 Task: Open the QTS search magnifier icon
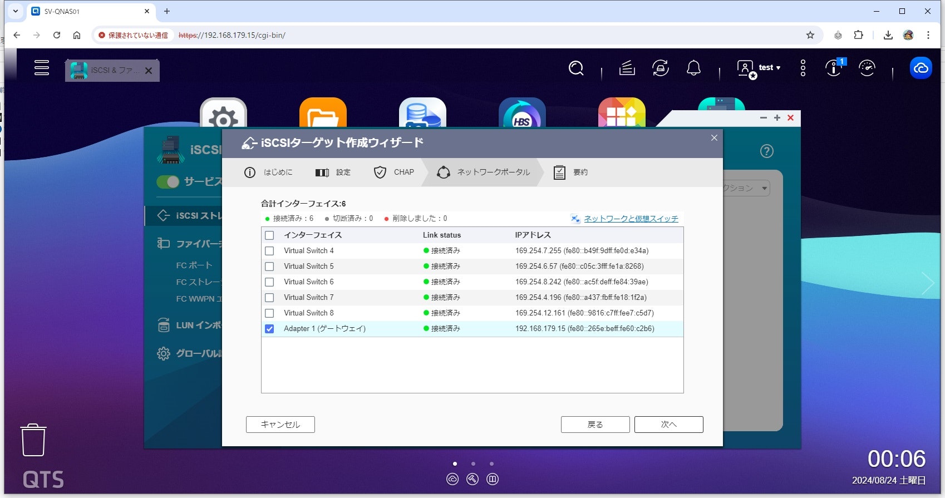[576, 68]
